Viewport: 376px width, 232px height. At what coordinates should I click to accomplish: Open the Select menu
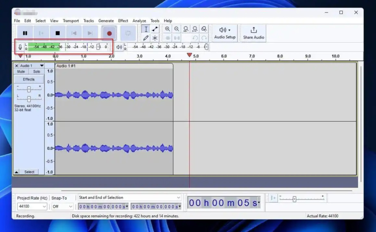coord(41,21)
